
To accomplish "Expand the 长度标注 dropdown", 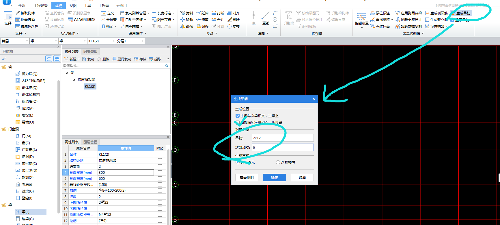I will tap(174, 13).
